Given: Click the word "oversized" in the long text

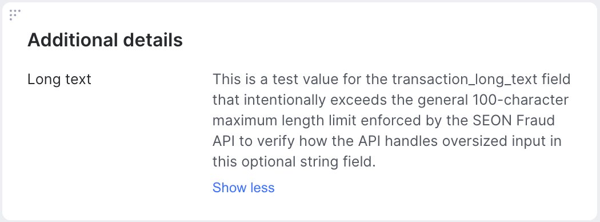Looking at the screenshot, I should 472,141.
